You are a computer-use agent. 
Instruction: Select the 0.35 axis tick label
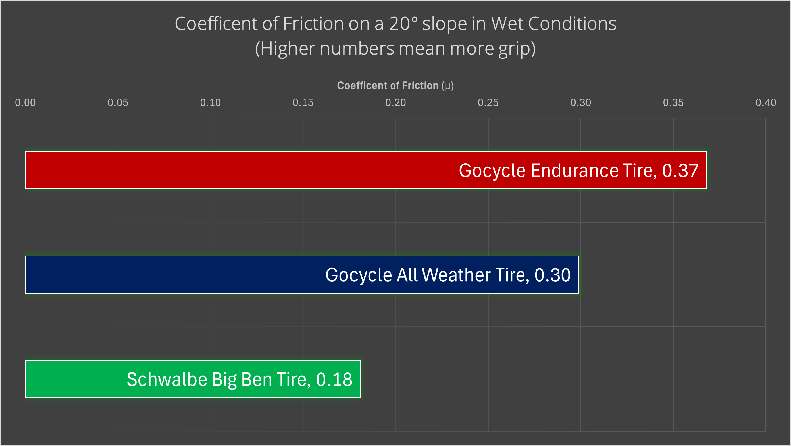click(673, 102)
